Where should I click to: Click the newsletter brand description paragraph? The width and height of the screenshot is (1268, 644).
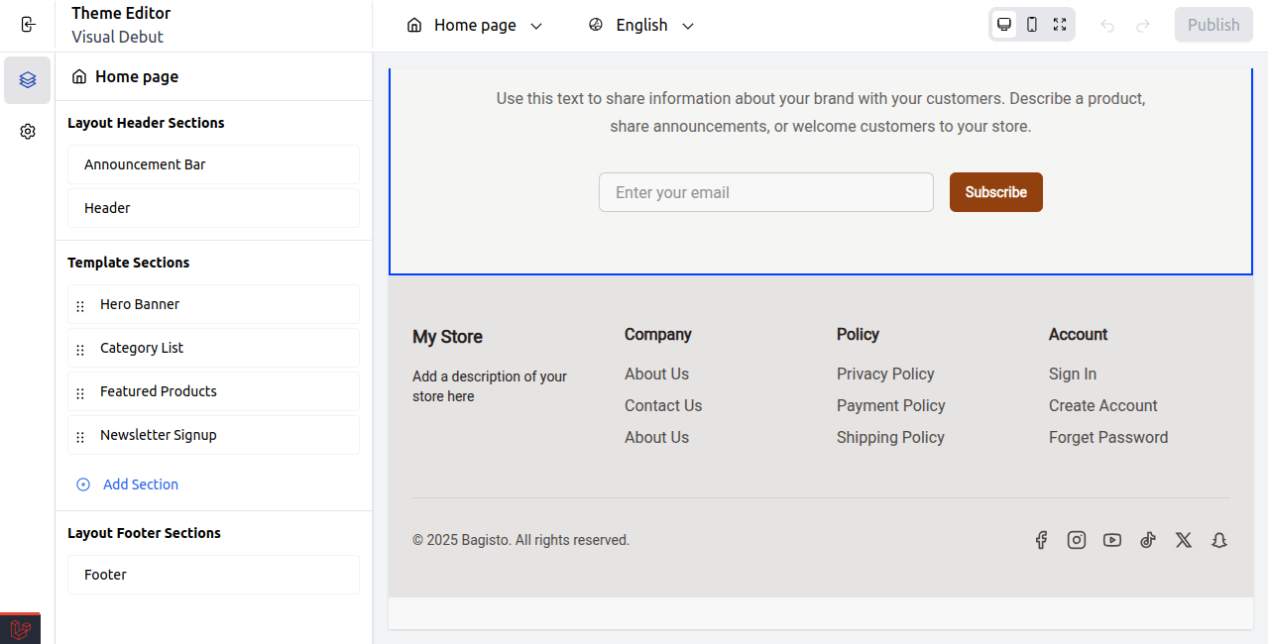(821, 113)
